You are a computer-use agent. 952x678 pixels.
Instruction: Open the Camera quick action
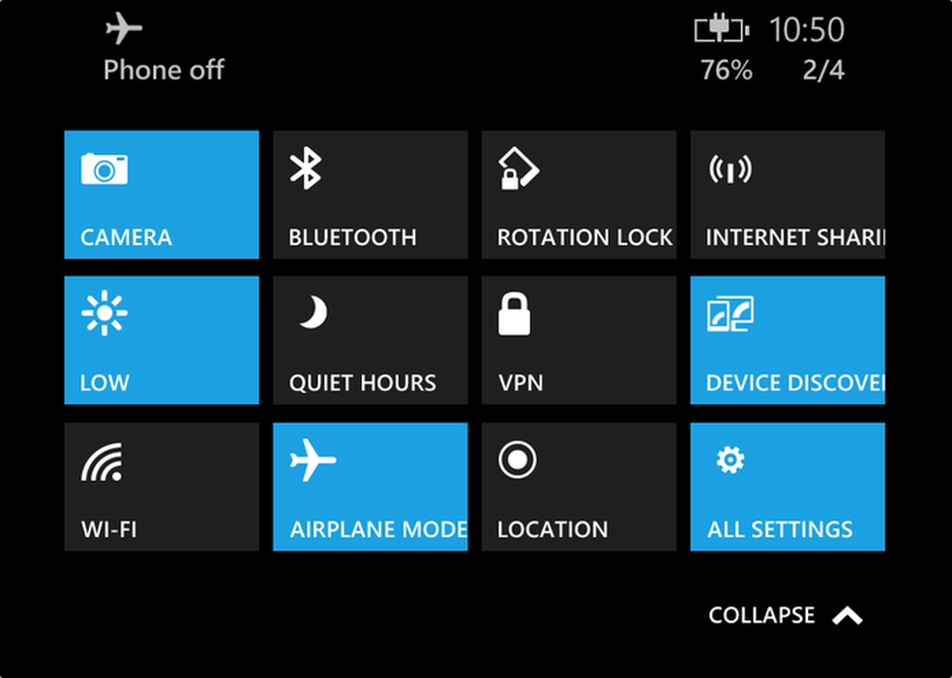coord(161,193)
